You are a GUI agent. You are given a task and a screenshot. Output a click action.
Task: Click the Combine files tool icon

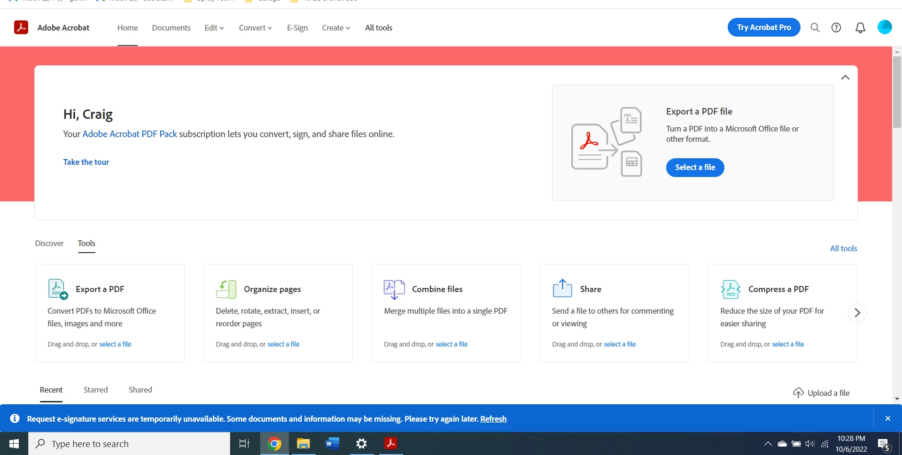(394, 289)
